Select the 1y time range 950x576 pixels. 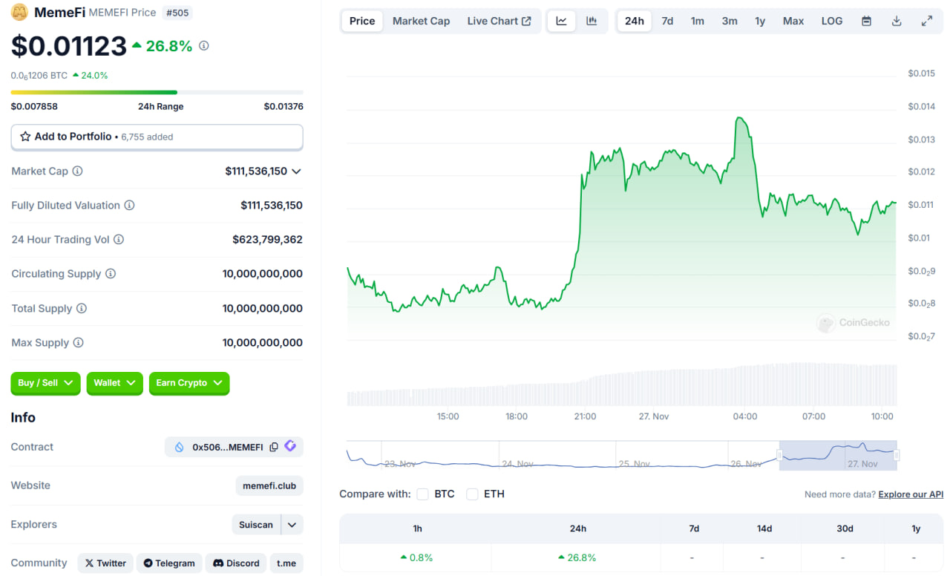pyautogui.click(x=760, y=21)
